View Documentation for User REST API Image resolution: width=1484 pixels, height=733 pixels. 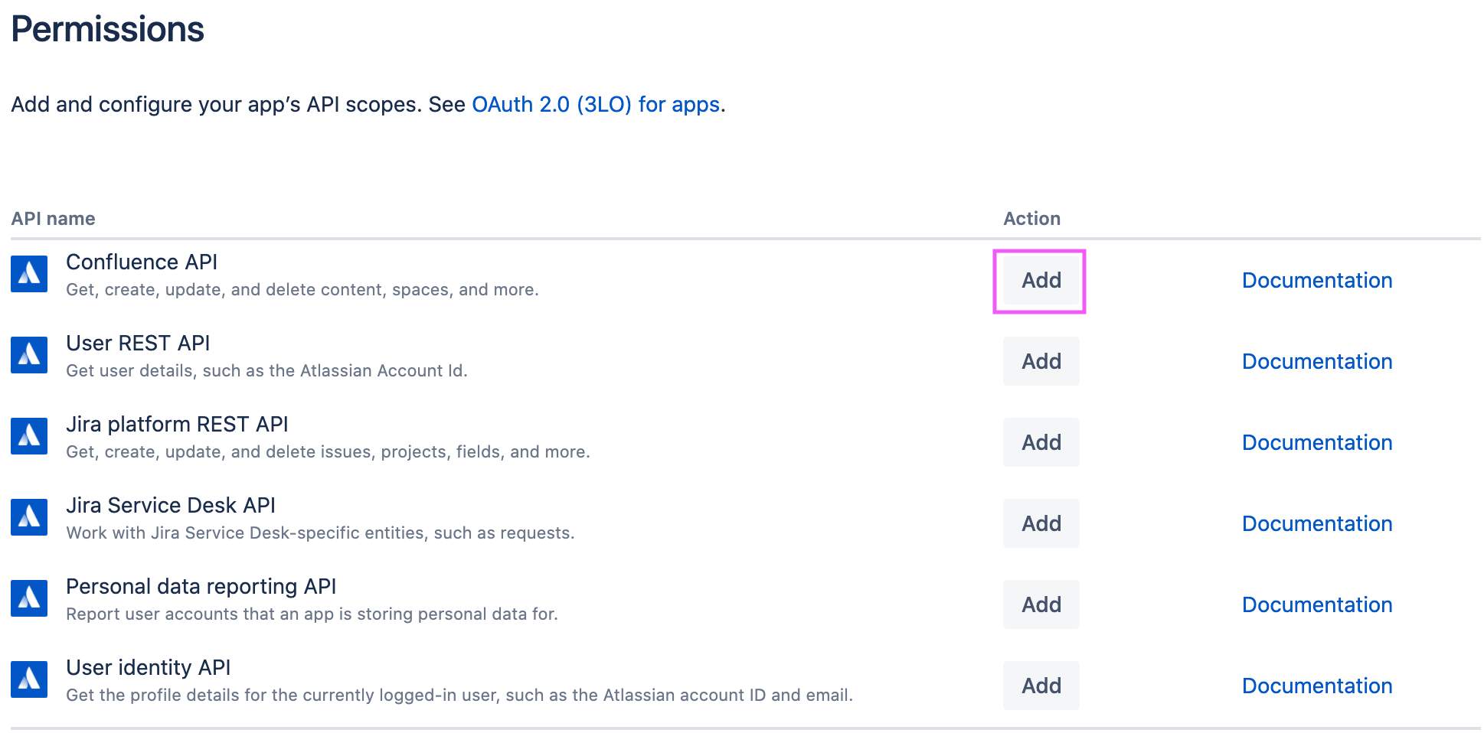(1316, 362)
